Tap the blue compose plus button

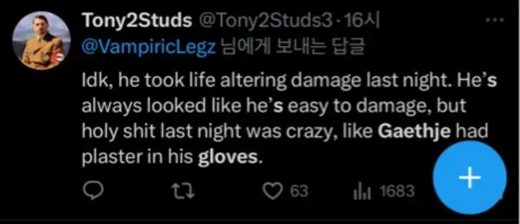[x=470, y=178]
